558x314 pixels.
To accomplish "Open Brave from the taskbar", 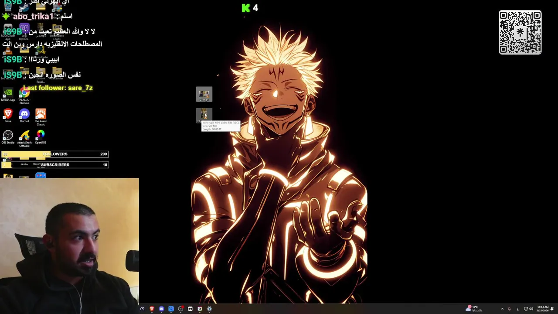I will [x=152, y=309].
